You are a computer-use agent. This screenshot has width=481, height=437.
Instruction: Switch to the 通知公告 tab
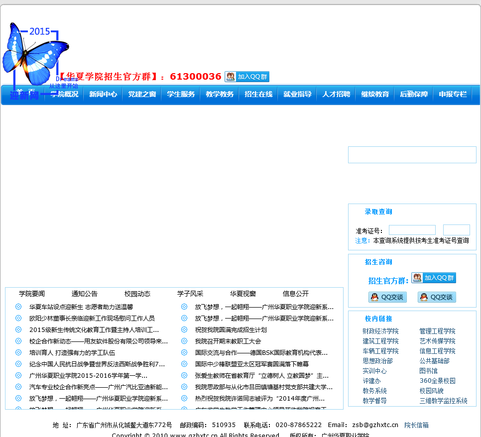point(85,294)
